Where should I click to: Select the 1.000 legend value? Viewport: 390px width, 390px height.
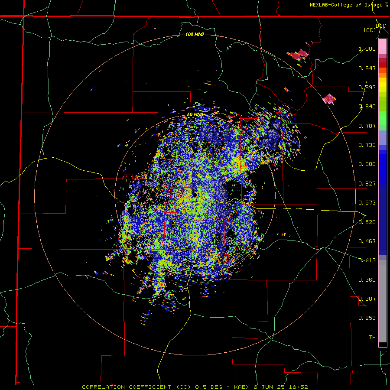367,49
